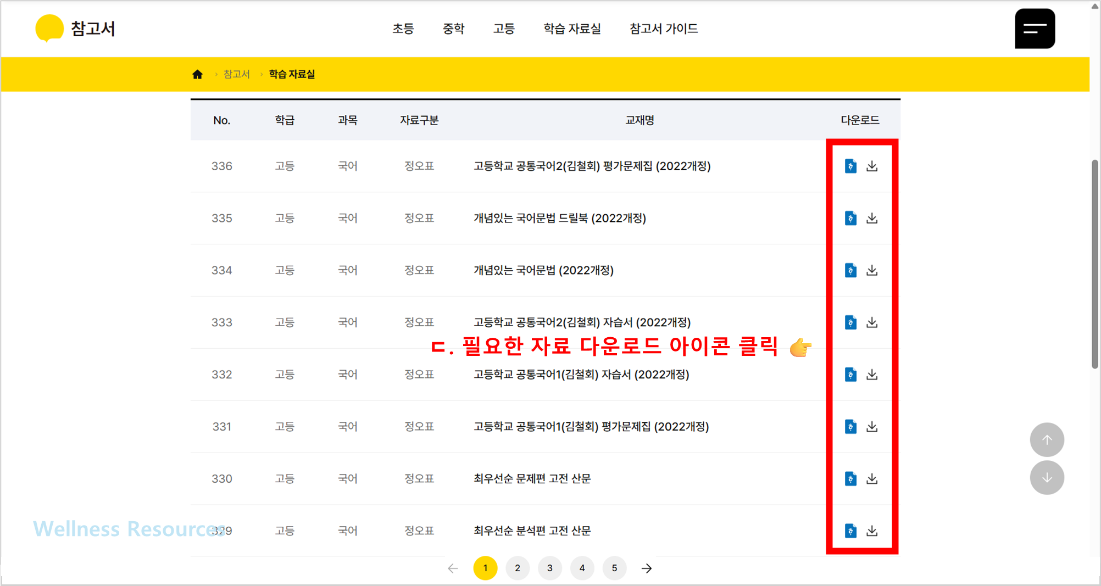Image resolution: width=1101 pixels, height=586 pixels.
Task: Click number cell 334
Action: (x=222, y=270)
